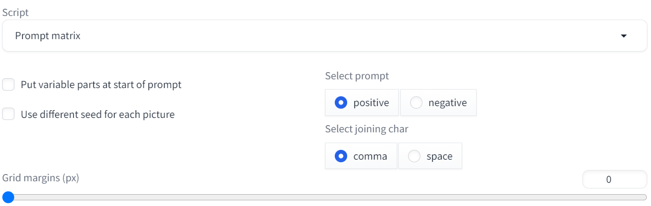Click the dropdown arrow of Script selector
Screen dimensions: 651x206
coord(623,36)
